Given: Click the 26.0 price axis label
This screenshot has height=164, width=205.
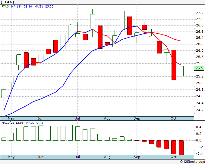Looking at the screenshot, I should [200, 50].
